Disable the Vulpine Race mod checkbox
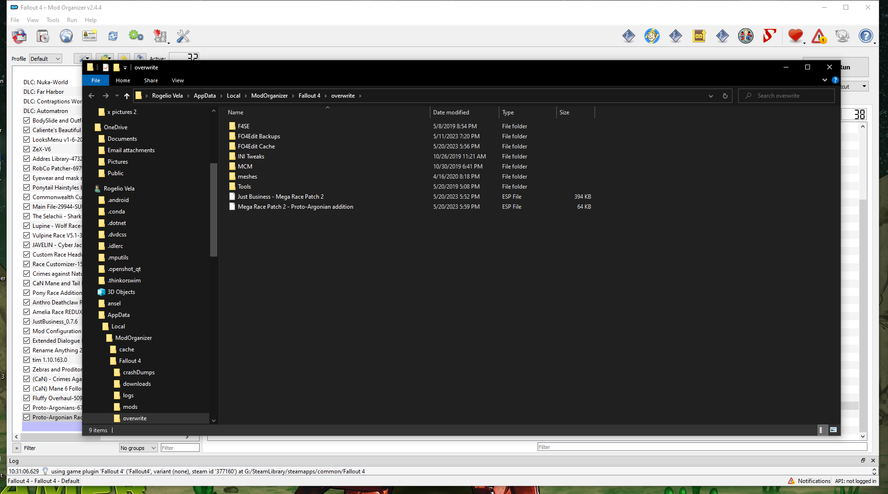This screenshot has height=494, width=888. tap(27, 235)
